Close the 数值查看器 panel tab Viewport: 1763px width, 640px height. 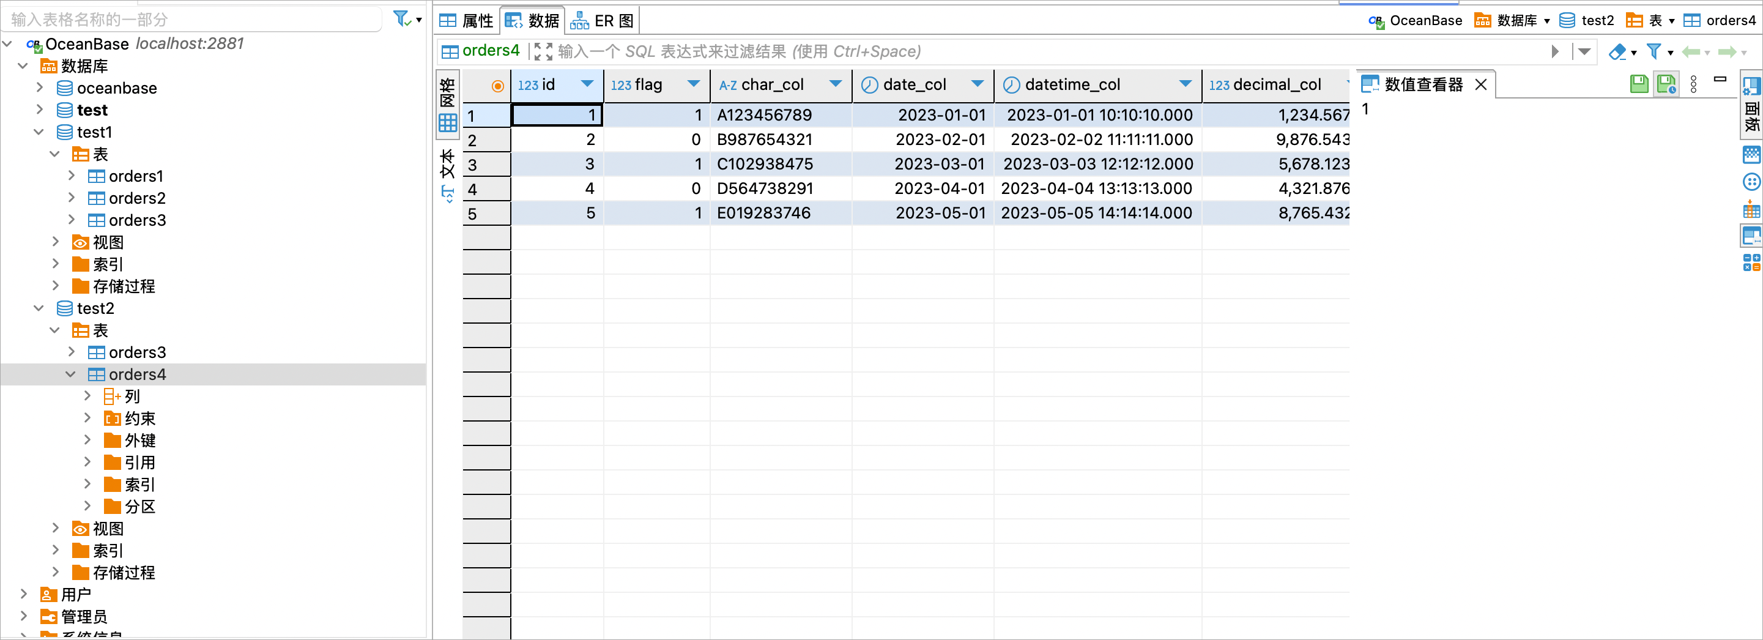[x=1480, y=84]
